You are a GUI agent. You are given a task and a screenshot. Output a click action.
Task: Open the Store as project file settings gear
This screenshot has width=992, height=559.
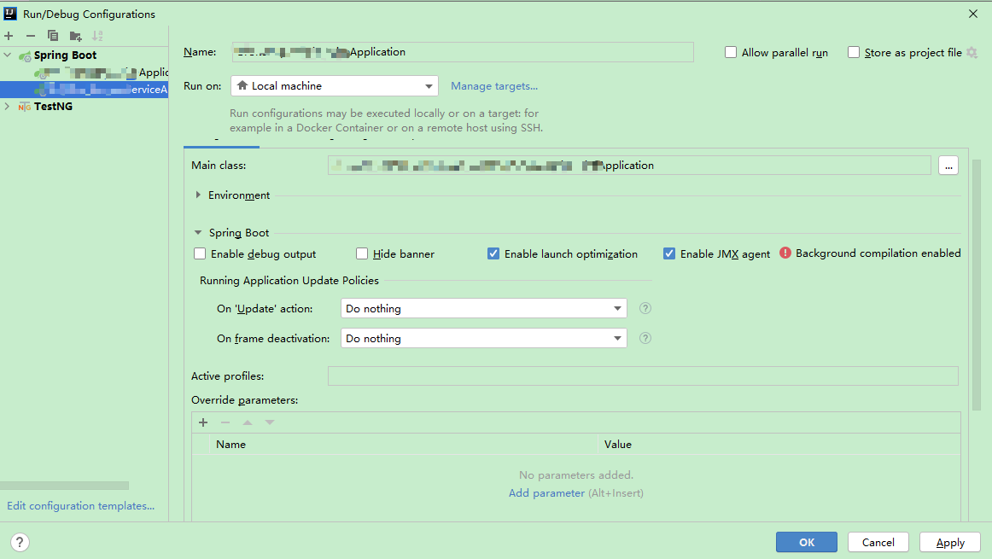tap(972, 52)
